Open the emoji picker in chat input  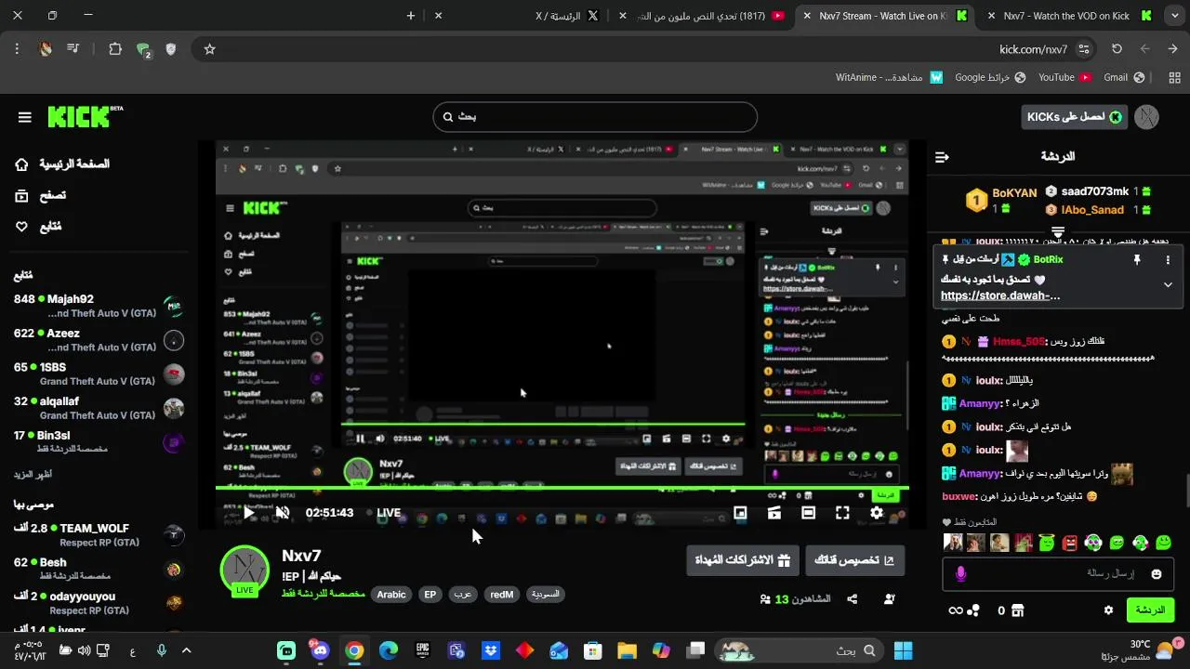click(x=1157, y=574)
